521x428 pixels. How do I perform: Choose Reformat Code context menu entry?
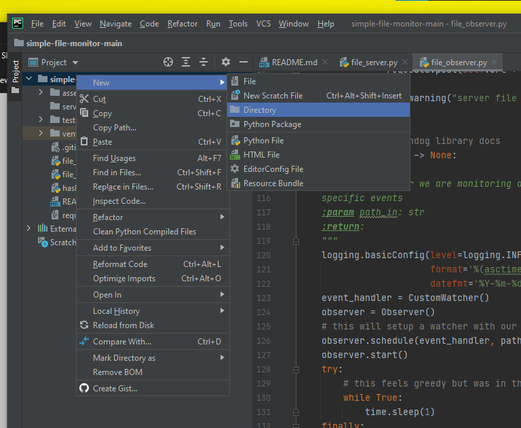coord(153,264)
